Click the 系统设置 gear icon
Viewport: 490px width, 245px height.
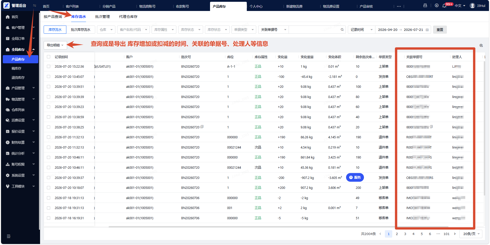[x=8, y=175]
